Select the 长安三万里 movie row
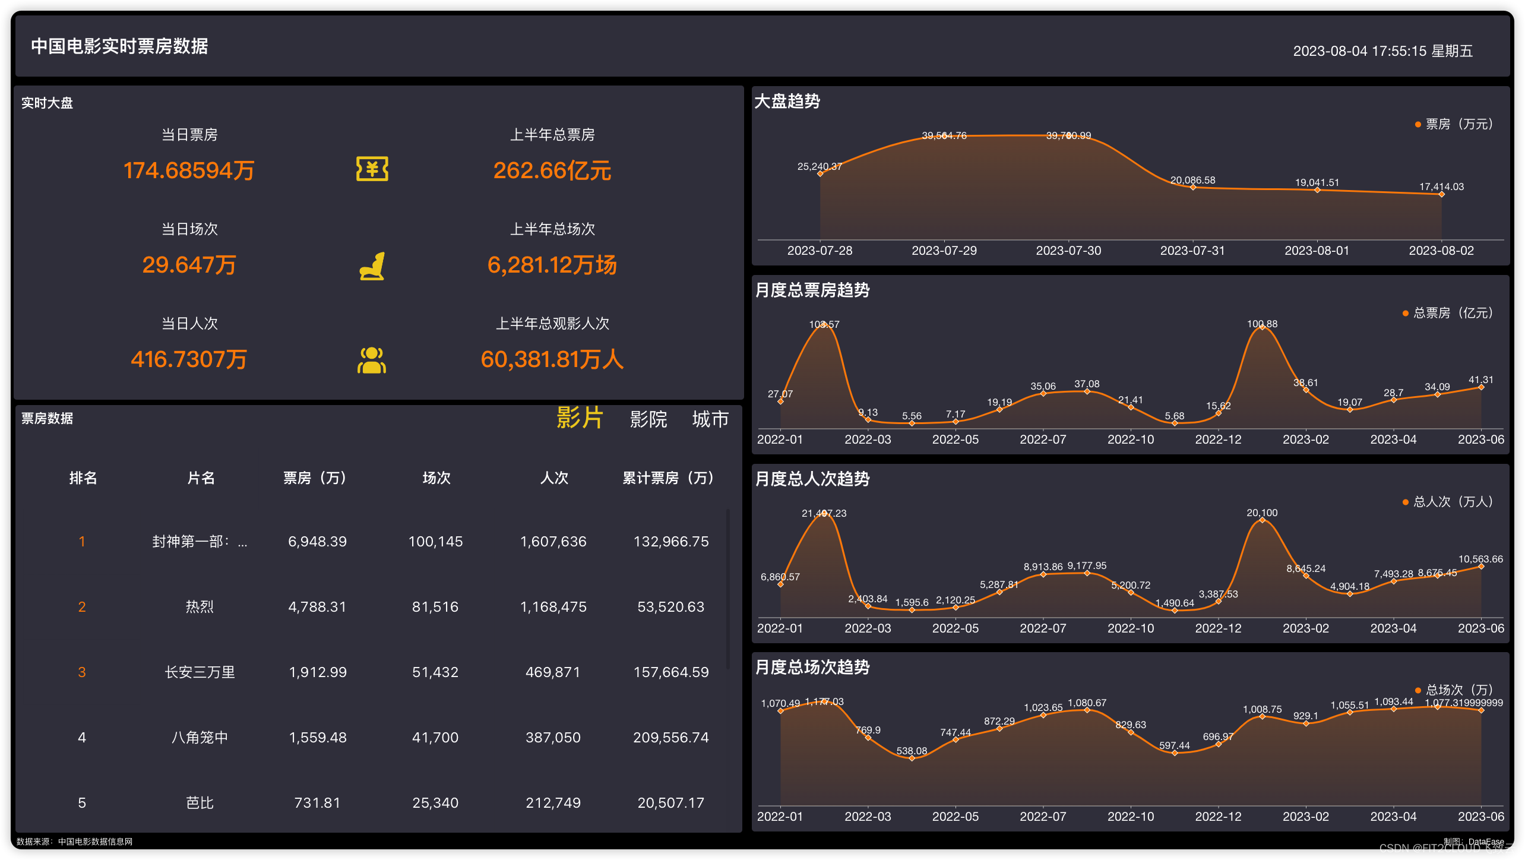The width and height of the screenshot is (1525, 860). coord(200,672)
